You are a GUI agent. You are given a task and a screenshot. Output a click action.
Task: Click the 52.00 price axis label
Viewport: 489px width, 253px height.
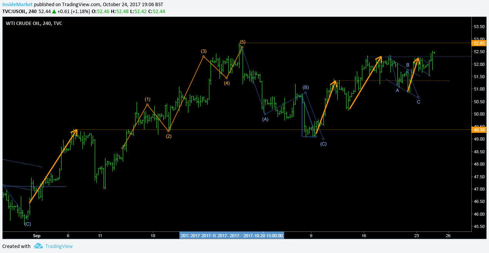[479, 64]
